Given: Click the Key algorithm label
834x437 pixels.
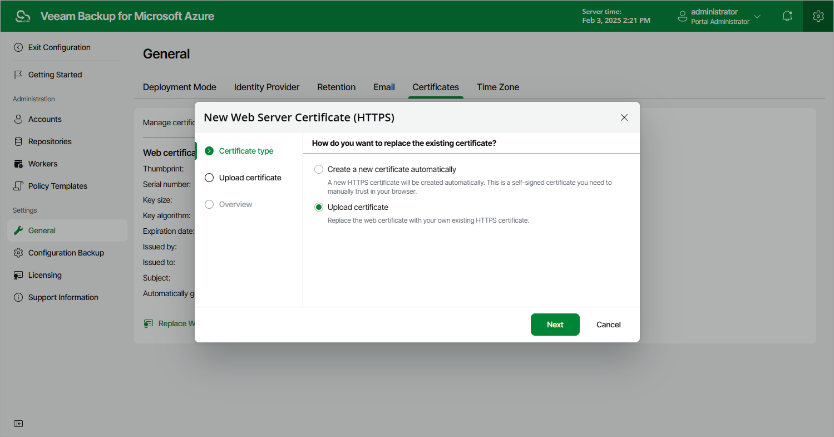Looking at the screenshot, I should click(x=167, y=215).
